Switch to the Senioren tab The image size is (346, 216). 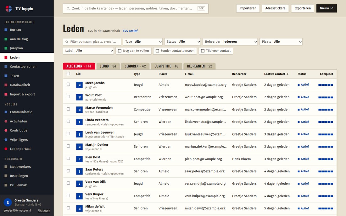135,66
